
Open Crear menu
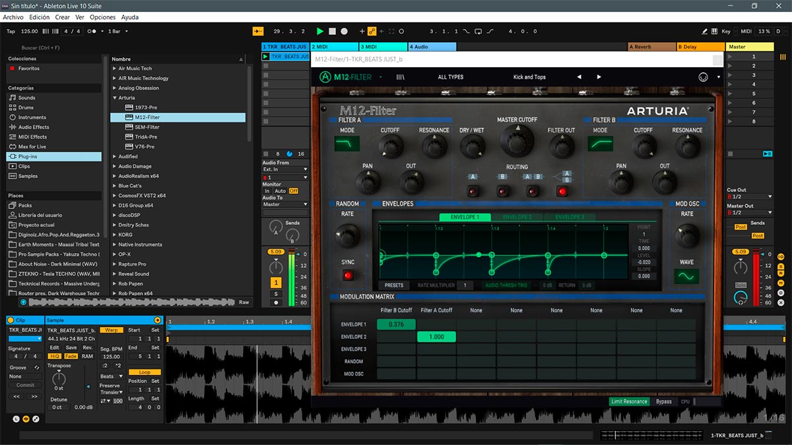(x=62, y=17)
